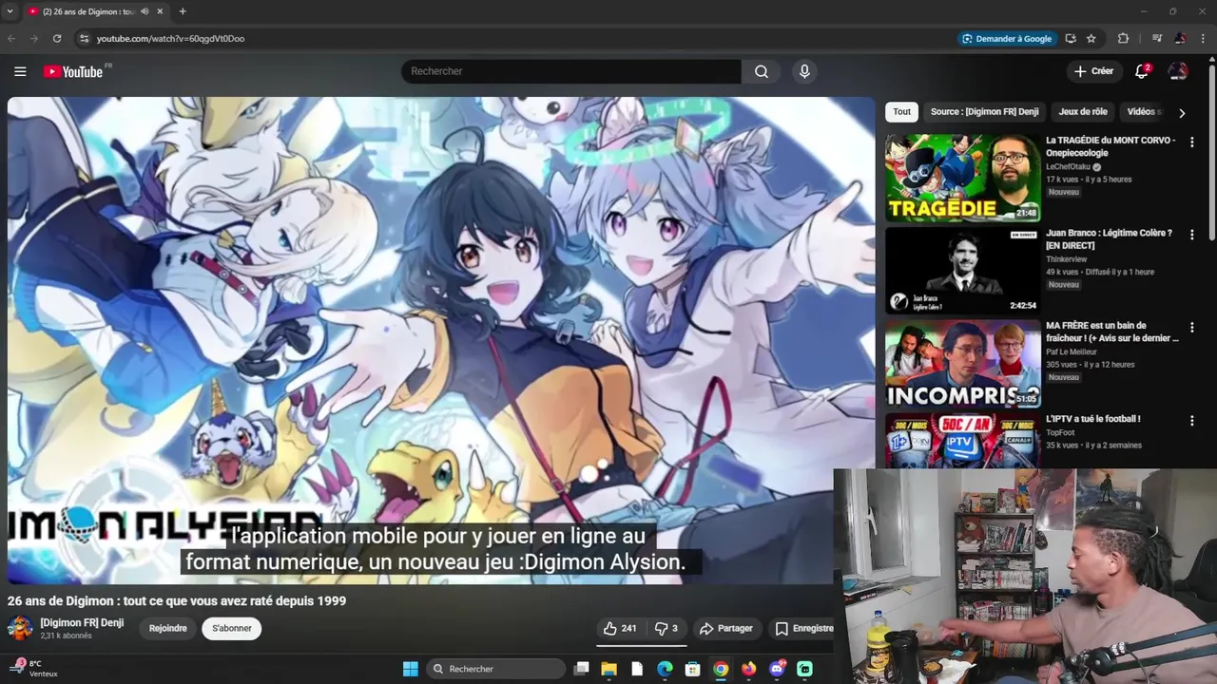The height and width of the screenshot is (684, 1217).
Task: Bookmark this page with the star
Action: pyautogui.click(x=1091, y=39)
